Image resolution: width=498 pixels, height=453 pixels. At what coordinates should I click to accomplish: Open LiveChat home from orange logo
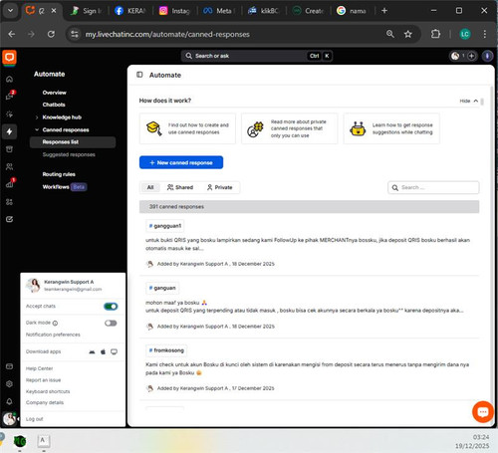9,58
